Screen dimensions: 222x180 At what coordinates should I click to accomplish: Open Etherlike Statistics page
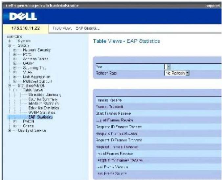click(44, 108)
